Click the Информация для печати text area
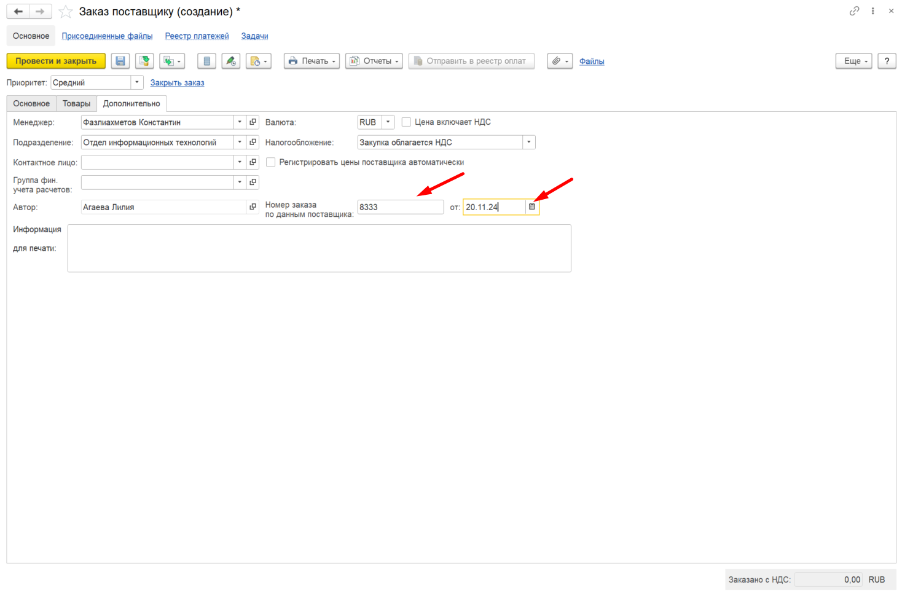Image resolution: width=902 pixels, height=593 pixels. coord(319,248)
